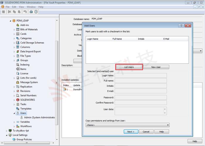Image resolution: width=205 pixels, height=146 pixels.
Task: Select Admin (System Administrator) user entry
Action: tap(39, 117)
